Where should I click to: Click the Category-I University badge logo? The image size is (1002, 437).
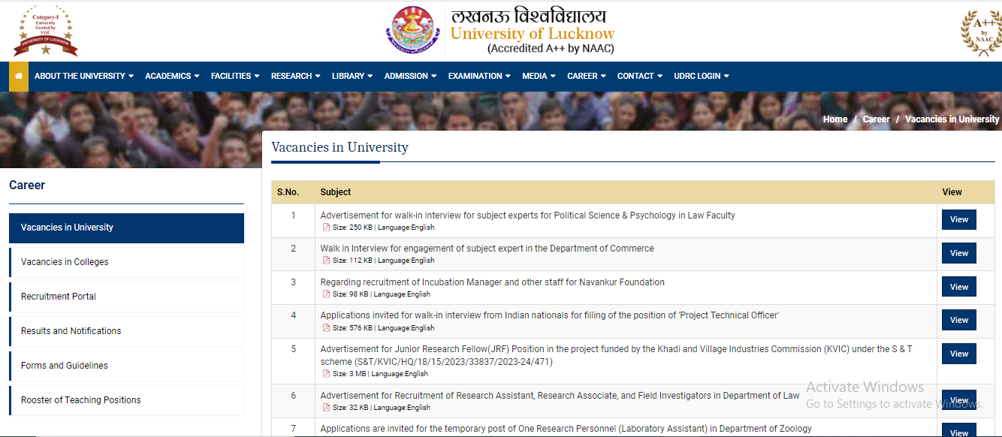tap(46, 31)
